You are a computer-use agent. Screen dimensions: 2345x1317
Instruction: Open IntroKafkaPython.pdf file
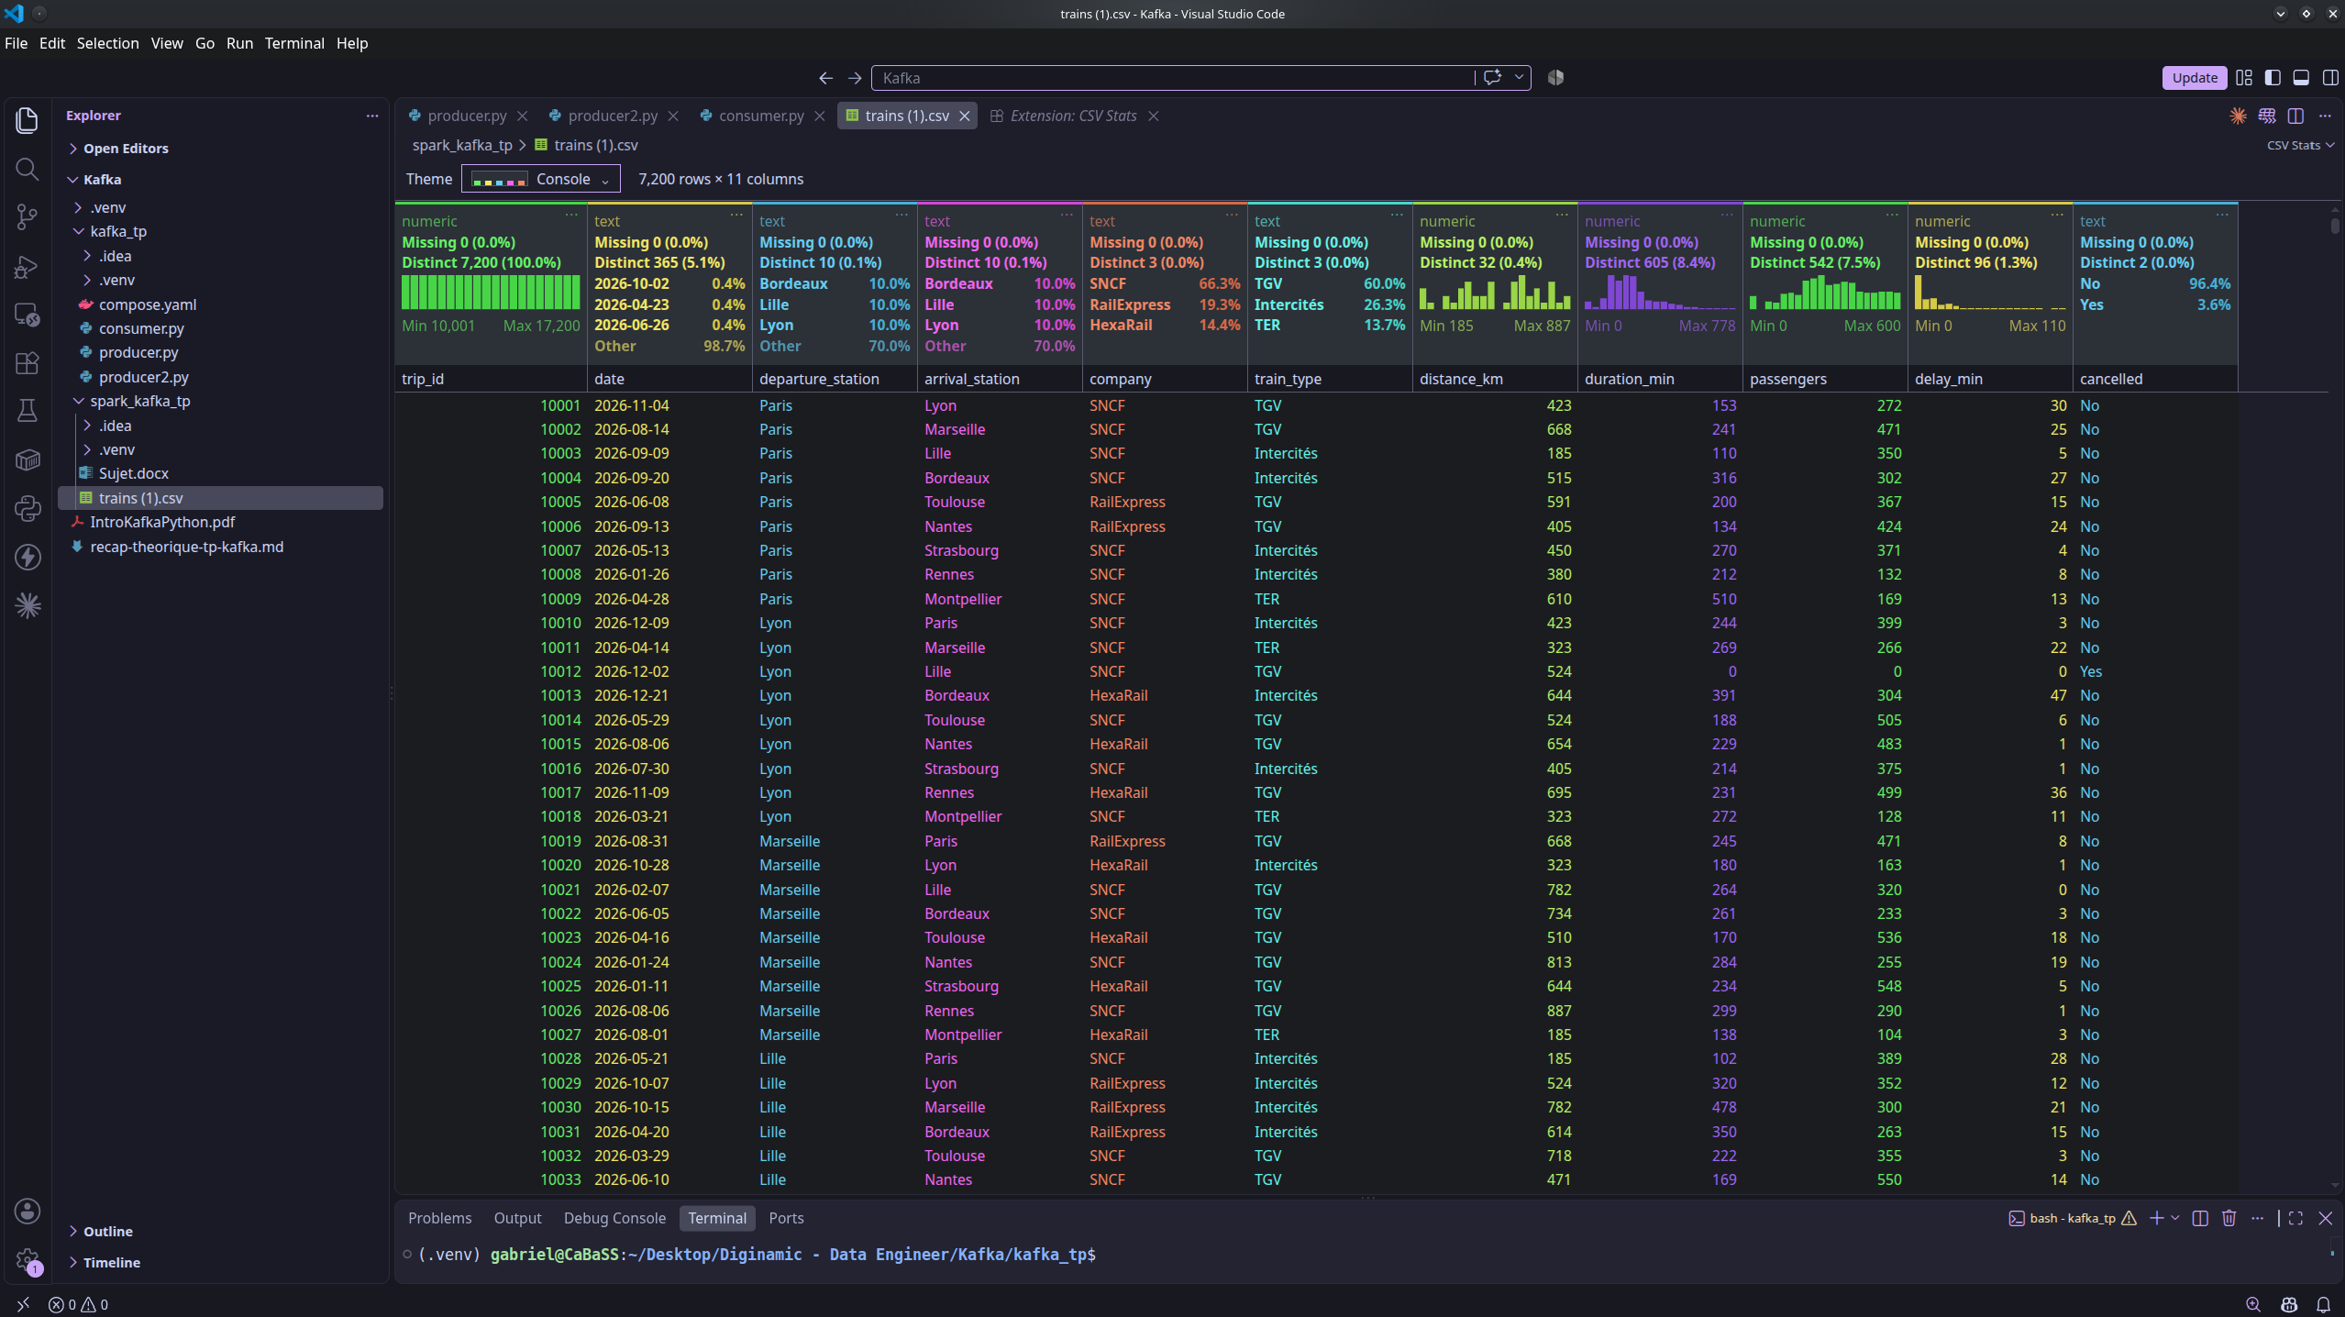(x=162, y=522)
